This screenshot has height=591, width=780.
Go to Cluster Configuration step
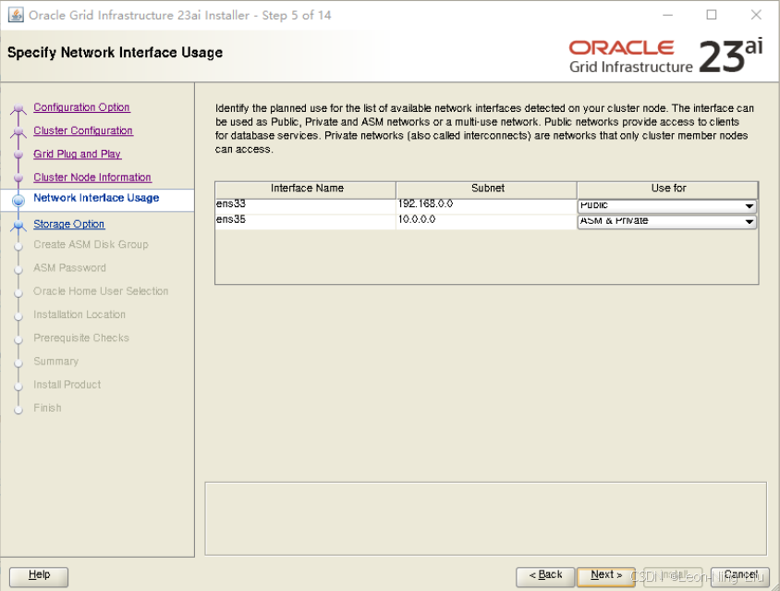(83, 130)
